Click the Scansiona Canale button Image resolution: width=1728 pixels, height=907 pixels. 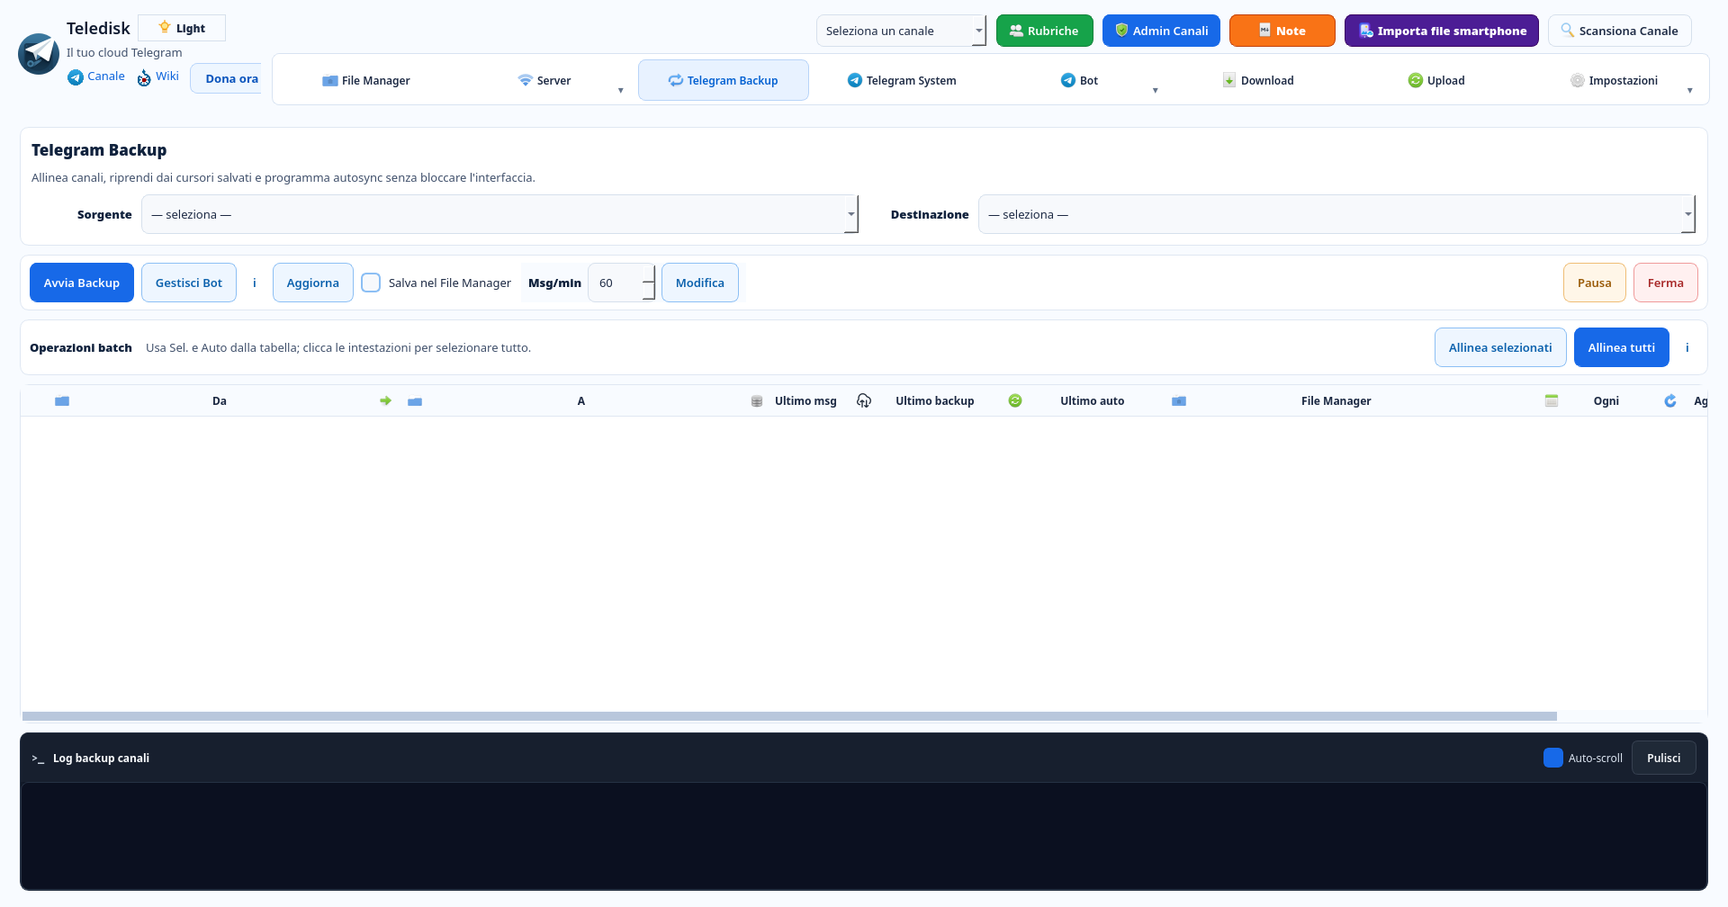click(x=1620, y=31)
